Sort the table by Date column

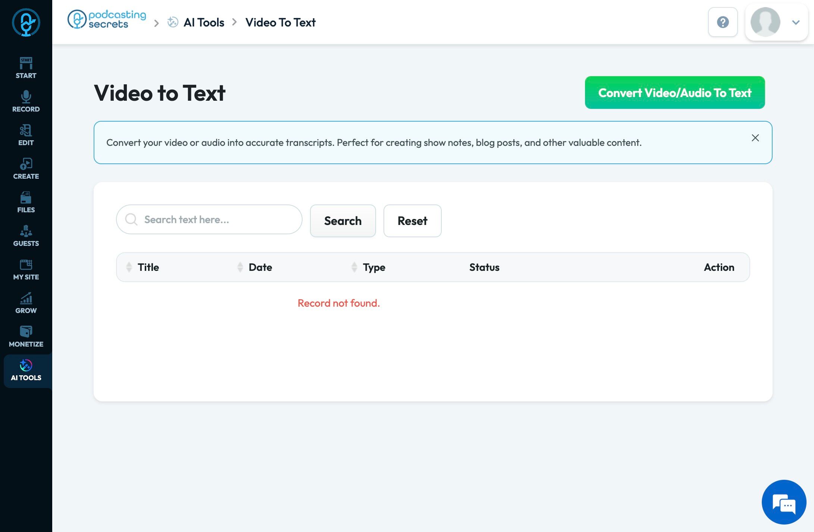[x=240, y=267]
